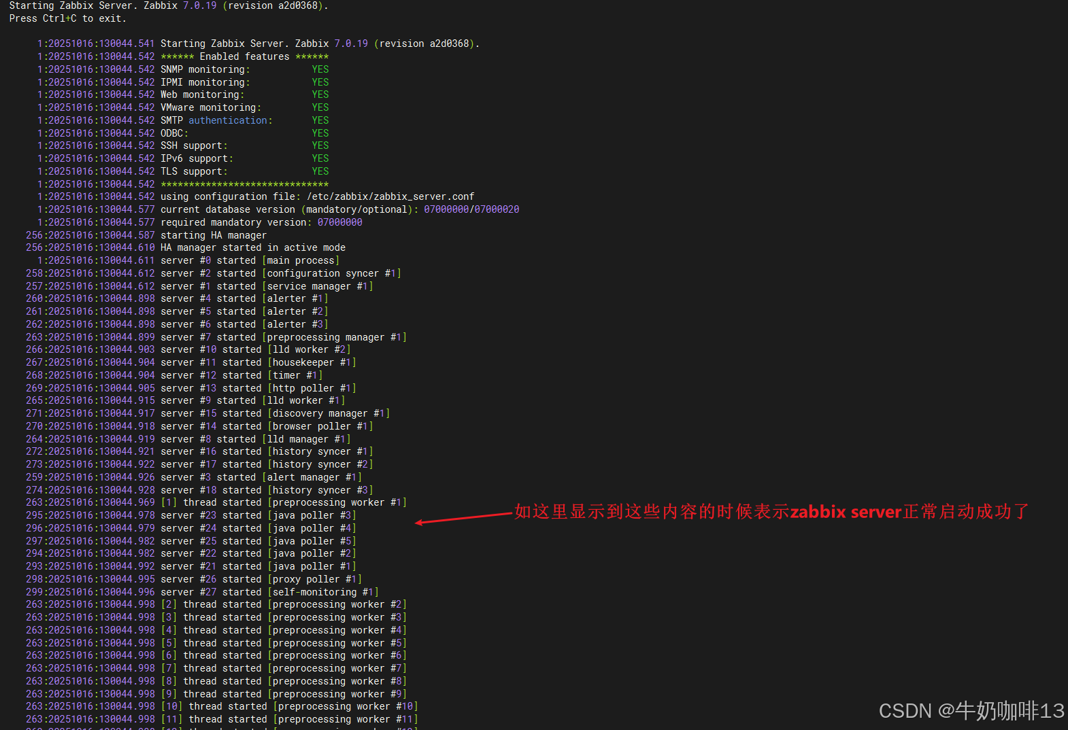This screenshot has width=1068, height=730.
Task: Click the '[preprocessing worker #3]' thread line
Action: [216, 617]
